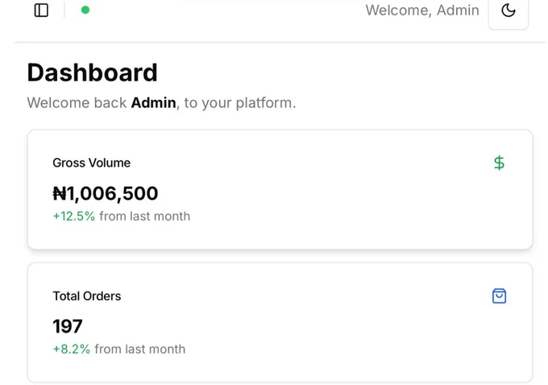Click the Gross Volume label
548x385 pixels.
(92, 163)
